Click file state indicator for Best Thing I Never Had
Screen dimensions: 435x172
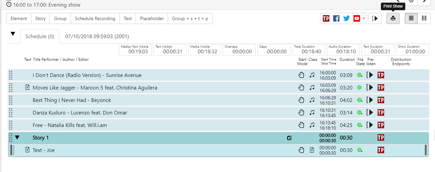point(359,100)
